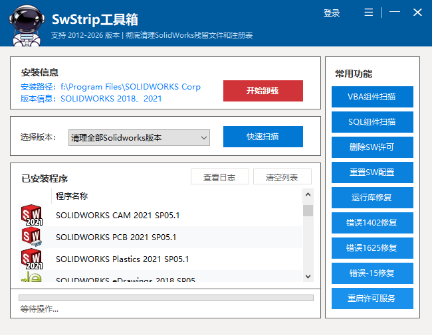Run SQL组件扫描 component scan
Screen dimensions: 432x335
(x=372, y=122)
